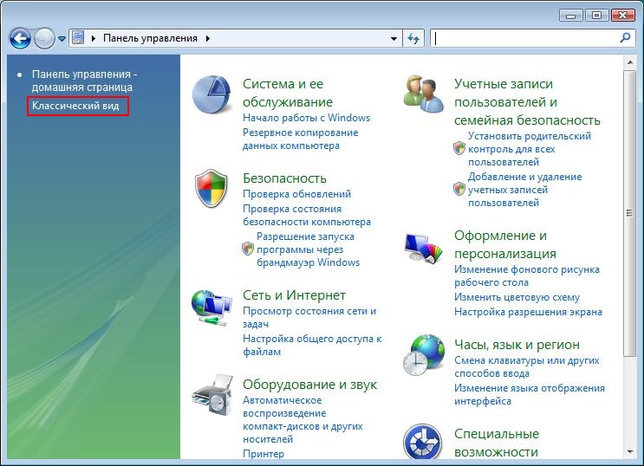Open 'Специальные возможности' category heading
This screenshot has width=644, height=466.
(x=497, y=443)
